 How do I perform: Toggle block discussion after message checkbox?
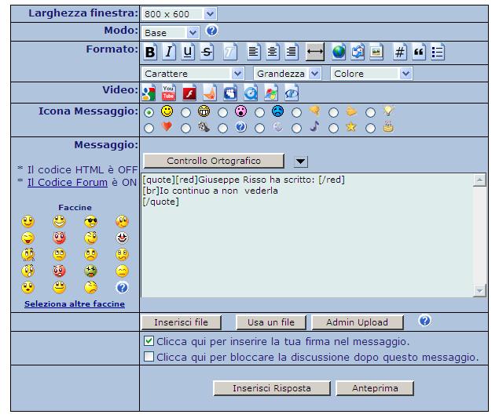click(149, 356)
